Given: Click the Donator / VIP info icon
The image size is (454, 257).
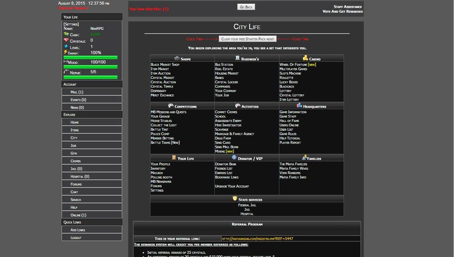Looking at the screenshot, I should pos(234,157).
